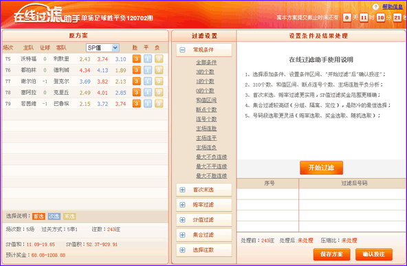Click the 过滤设置 panel header

tap(204, 36)
